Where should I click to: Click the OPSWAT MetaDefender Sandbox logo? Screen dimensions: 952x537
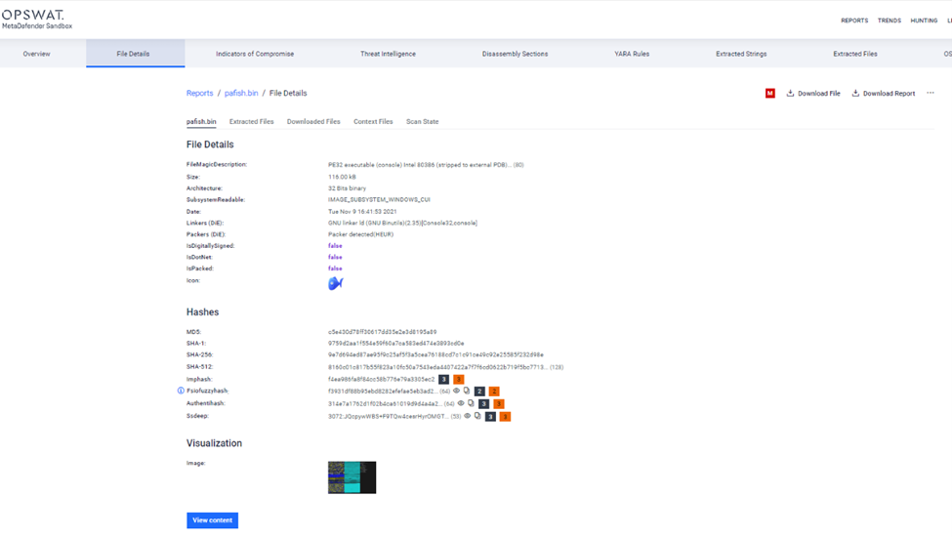37,20
